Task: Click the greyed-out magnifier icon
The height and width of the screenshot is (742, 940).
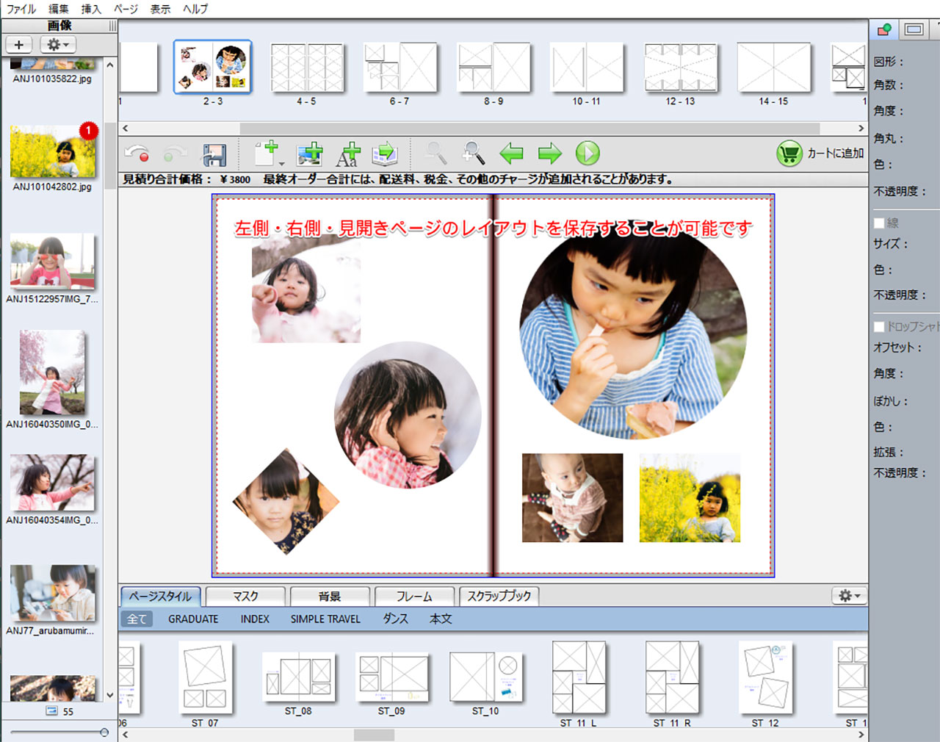Action: tap(436, 153)
